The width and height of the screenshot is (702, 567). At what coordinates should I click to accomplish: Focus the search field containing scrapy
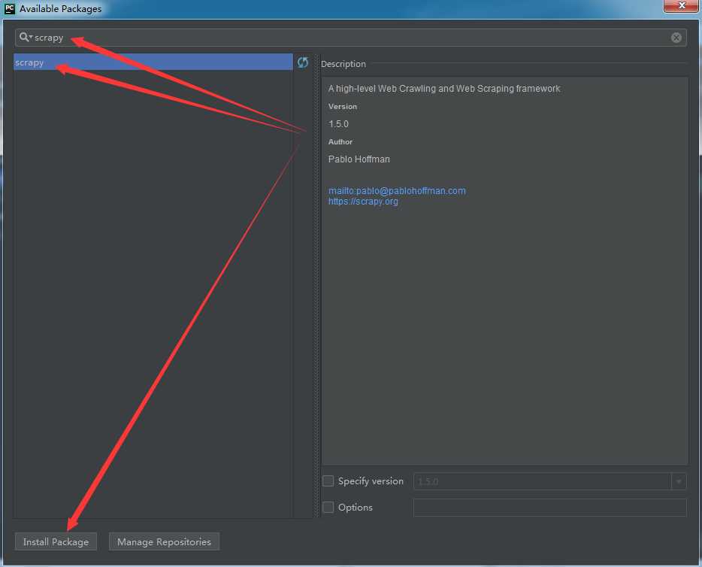pyautogui.click(x=350, y=38)
